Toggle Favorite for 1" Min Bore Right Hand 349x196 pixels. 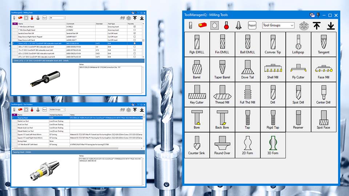[135, 30]
